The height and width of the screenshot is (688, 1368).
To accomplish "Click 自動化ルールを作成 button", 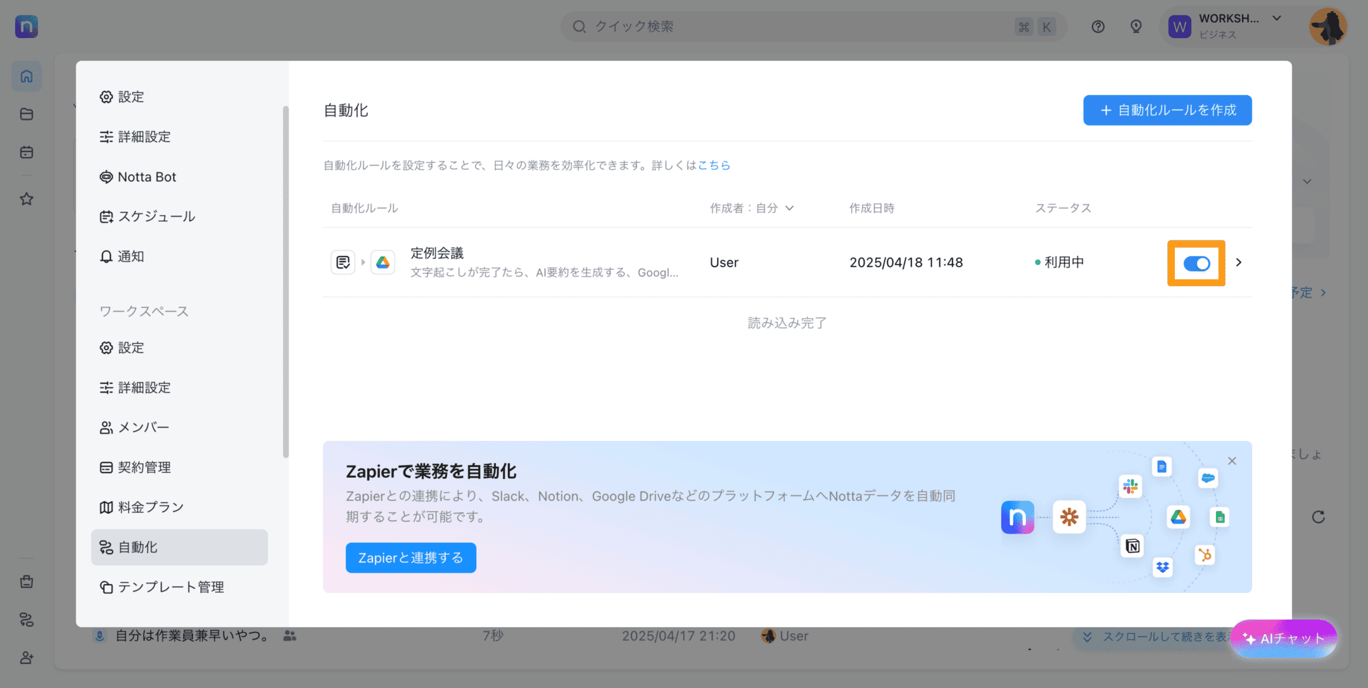I will pos(1167,110).
